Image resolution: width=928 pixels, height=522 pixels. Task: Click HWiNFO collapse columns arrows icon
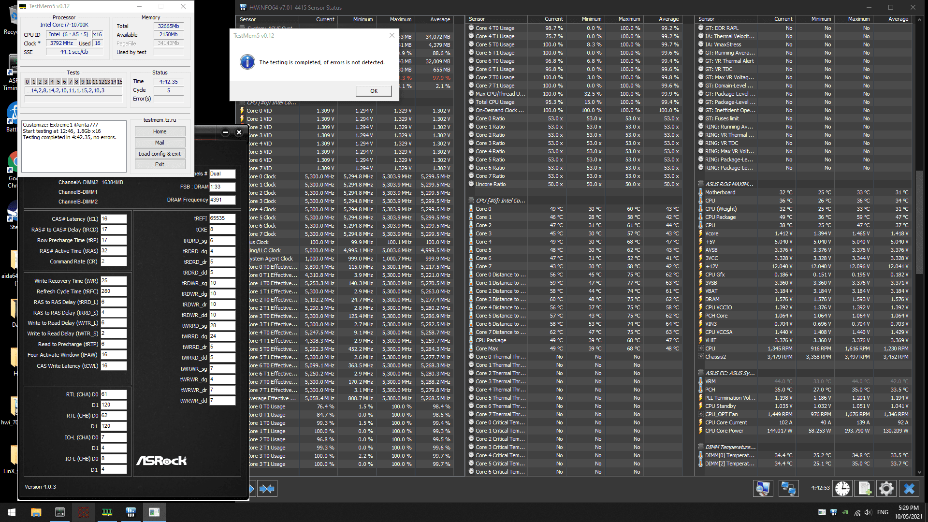(x=267, y=489)
